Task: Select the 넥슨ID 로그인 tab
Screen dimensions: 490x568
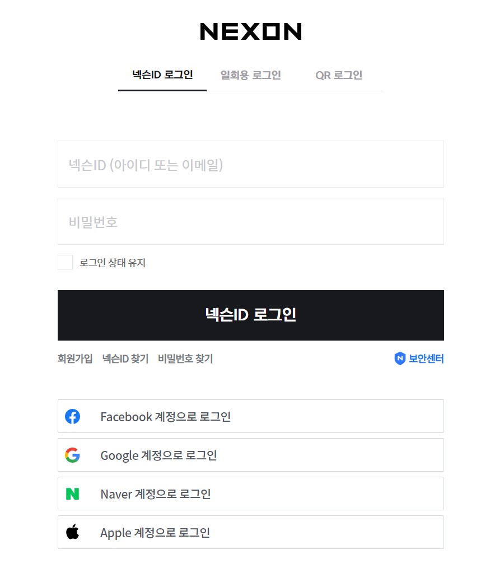Action: click(x=162, y=75)
